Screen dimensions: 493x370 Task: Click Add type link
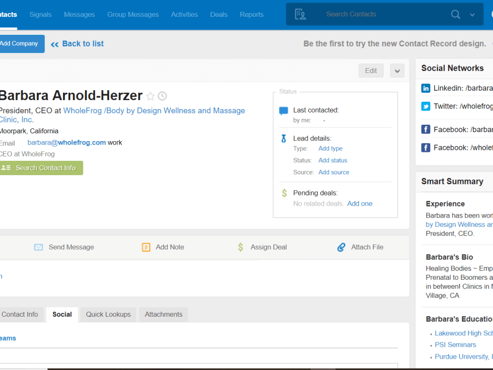(x=330, y=148)
